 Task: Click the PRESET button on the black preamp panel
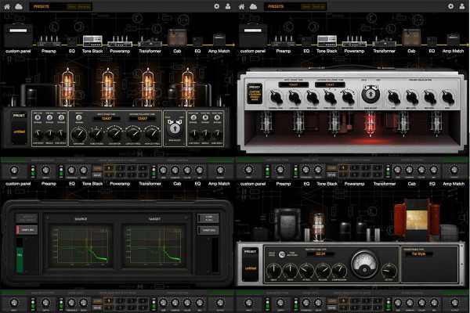pos(19,114)
